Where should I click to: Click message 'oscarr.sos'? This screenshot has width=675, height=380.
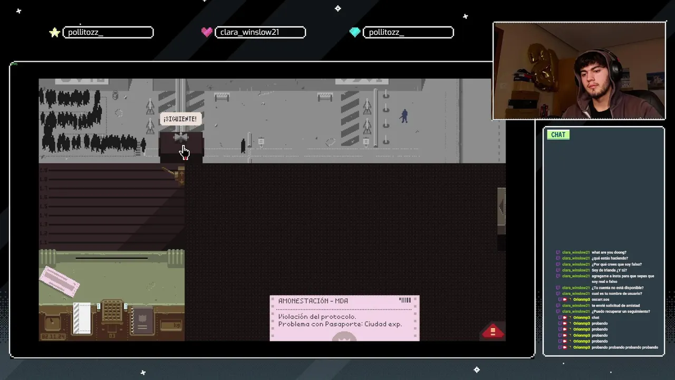pyautogui.click(x=600, y=300)
